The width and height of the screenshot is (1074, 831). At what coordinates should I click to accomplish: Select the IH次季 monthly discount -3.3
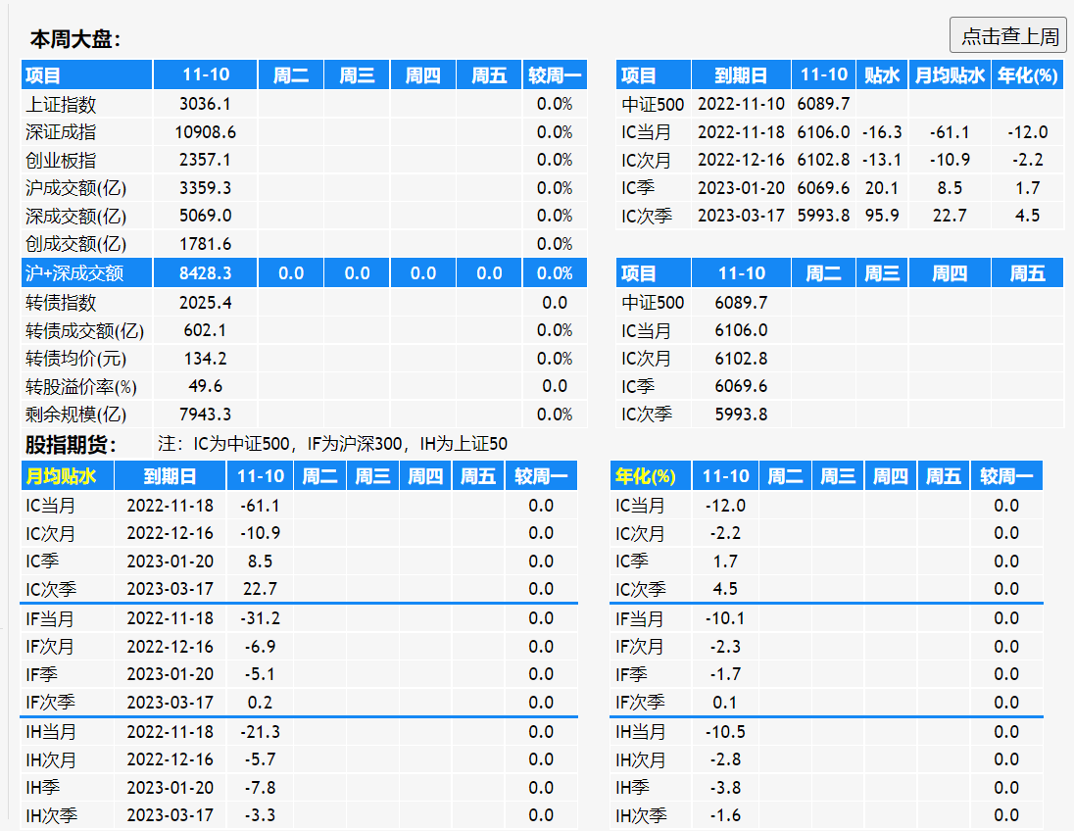tap(261, 815)
